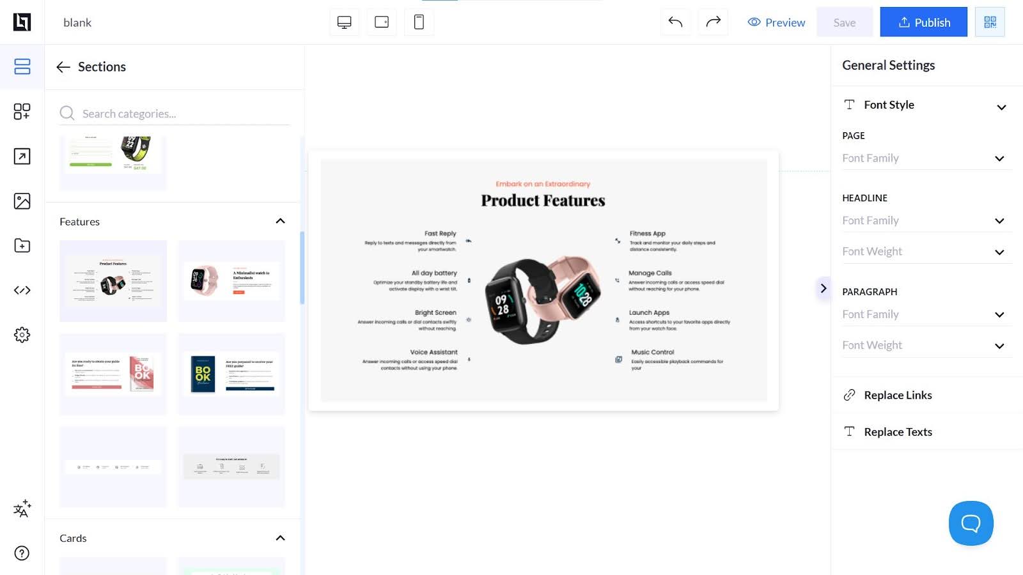Click the watches image in preview

[543, 300]
